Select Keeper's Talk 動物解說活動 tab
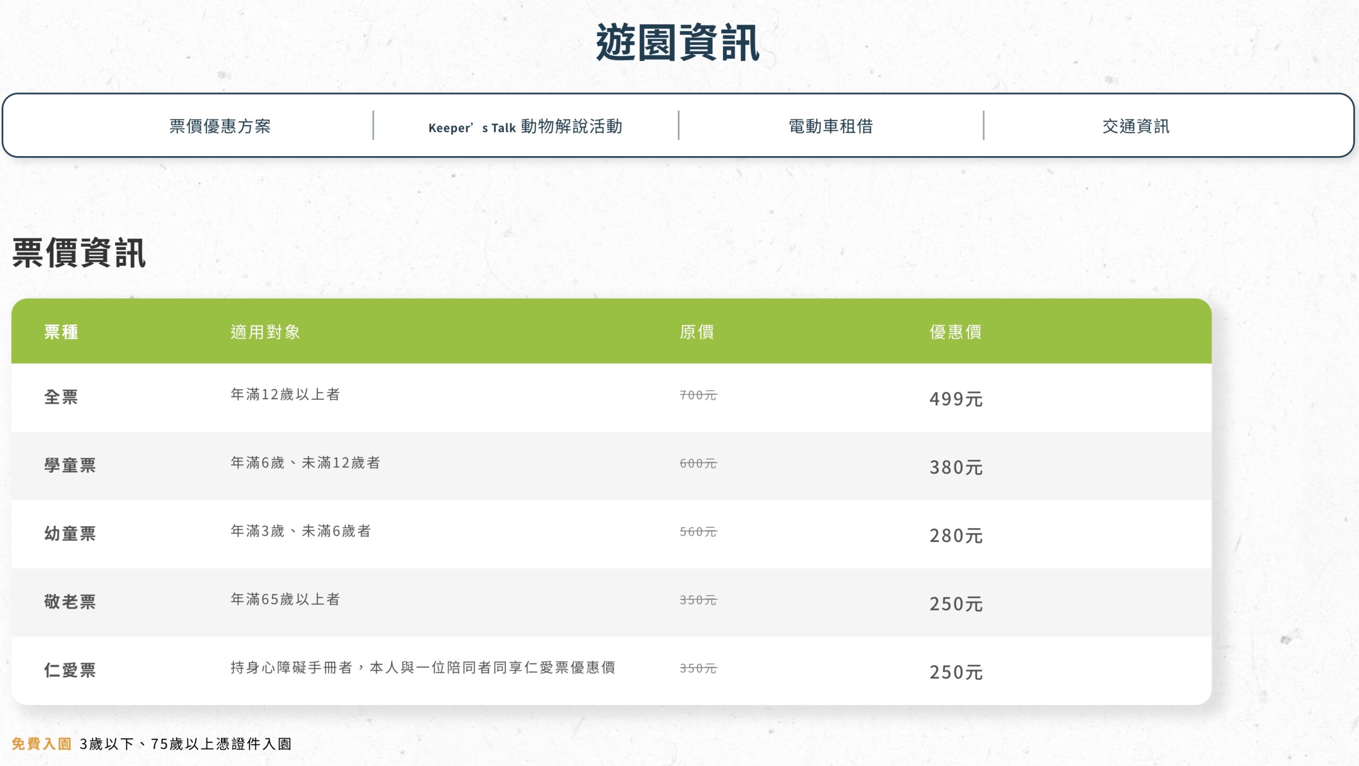The image size is (1359, 766). point(525,126)
